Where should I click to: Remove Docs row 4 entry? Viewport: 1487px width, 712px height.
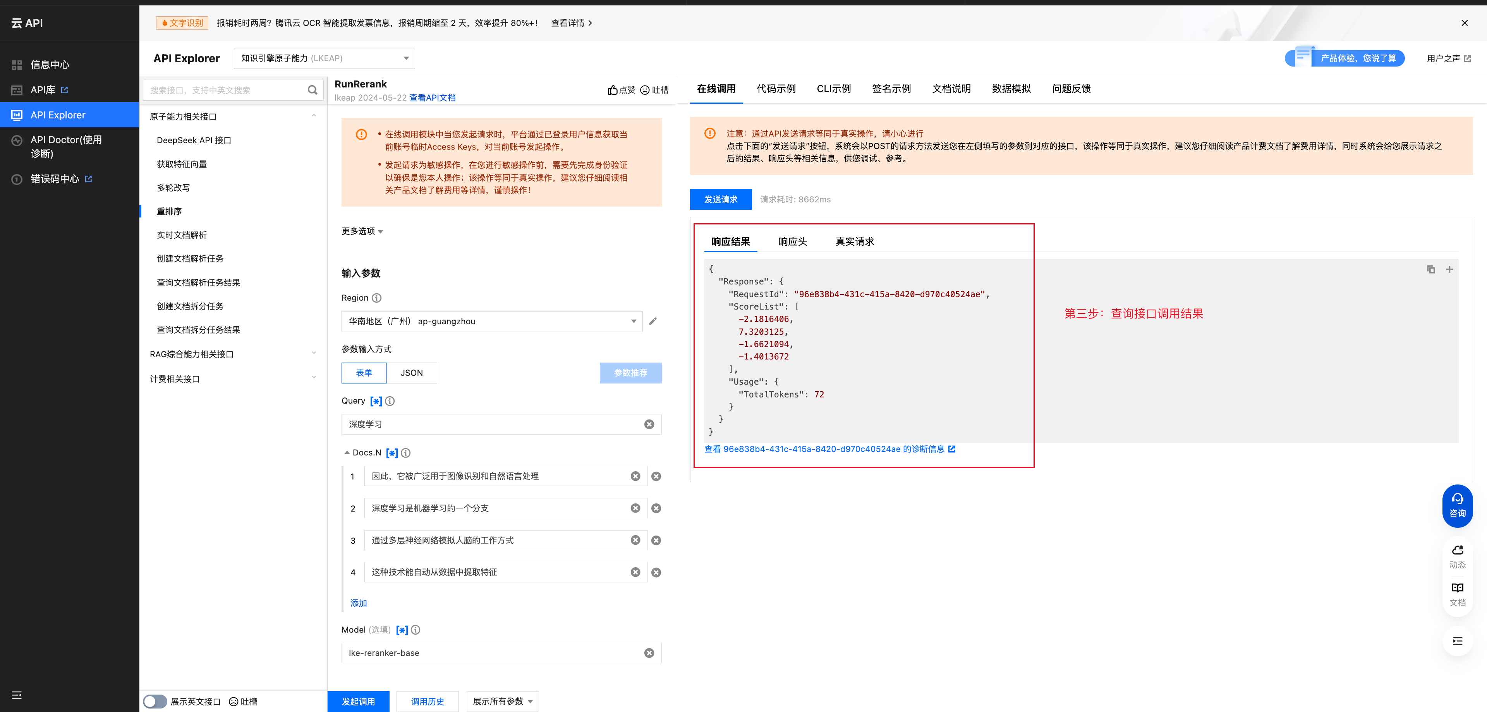[656, 572]
